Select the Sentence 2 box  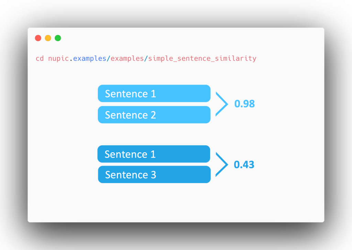pyautogui.click(x=154, y=115)
